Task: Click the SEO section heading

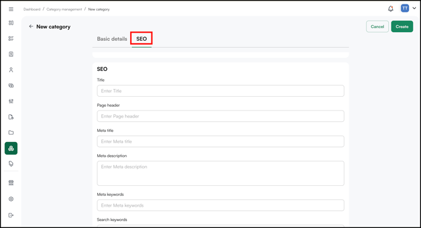Action: pyautogui.click(x=102, y=69)
